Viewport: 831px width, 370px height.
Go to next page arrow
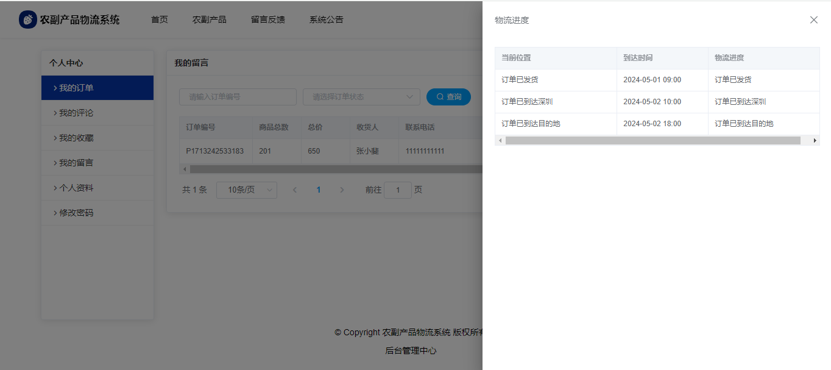click(342, 190)
